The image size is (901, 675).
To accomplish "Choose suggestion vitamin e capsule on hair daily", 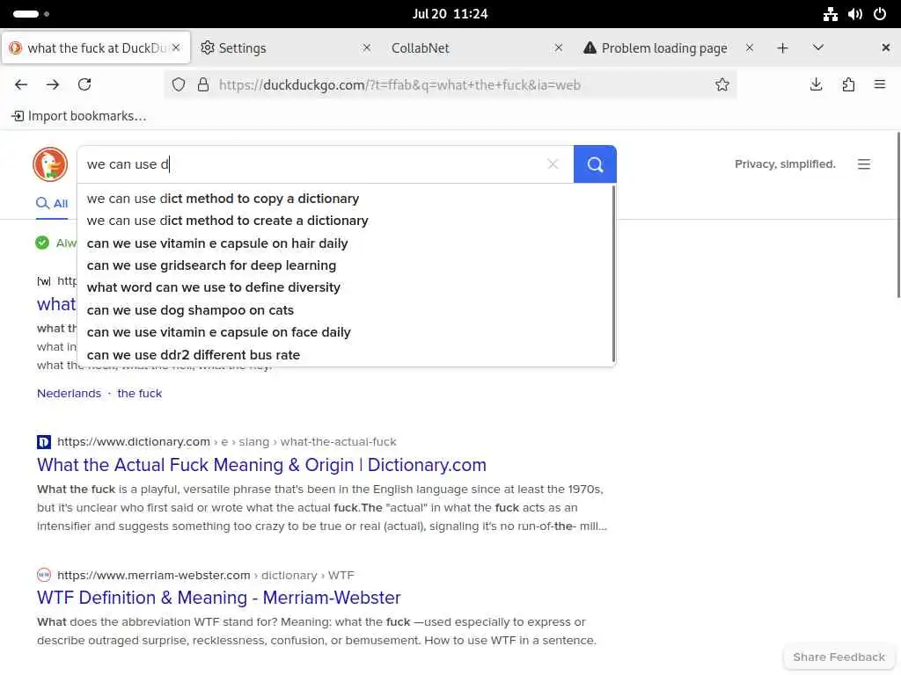I will click(x=346, y=243).
